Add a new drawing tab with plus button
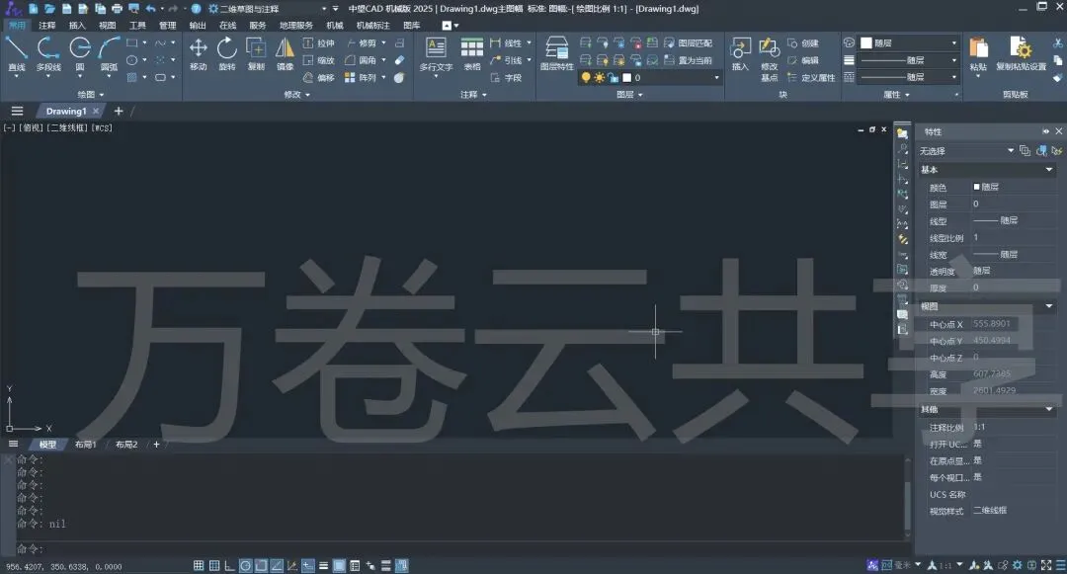This screenshot has height=574, width=1067. click(x=119, y=111)
